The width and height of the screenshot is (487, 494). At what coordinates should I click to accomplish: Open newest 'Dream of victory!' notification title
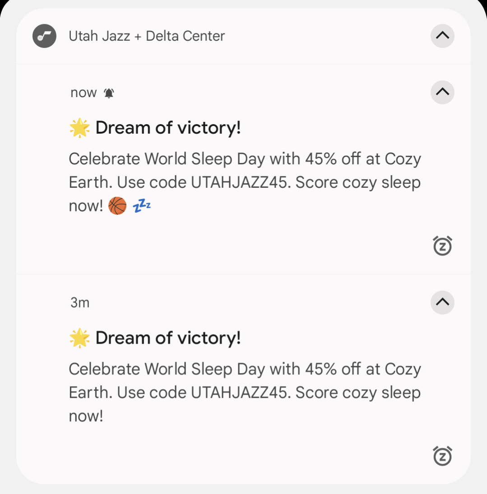(168, 128)
